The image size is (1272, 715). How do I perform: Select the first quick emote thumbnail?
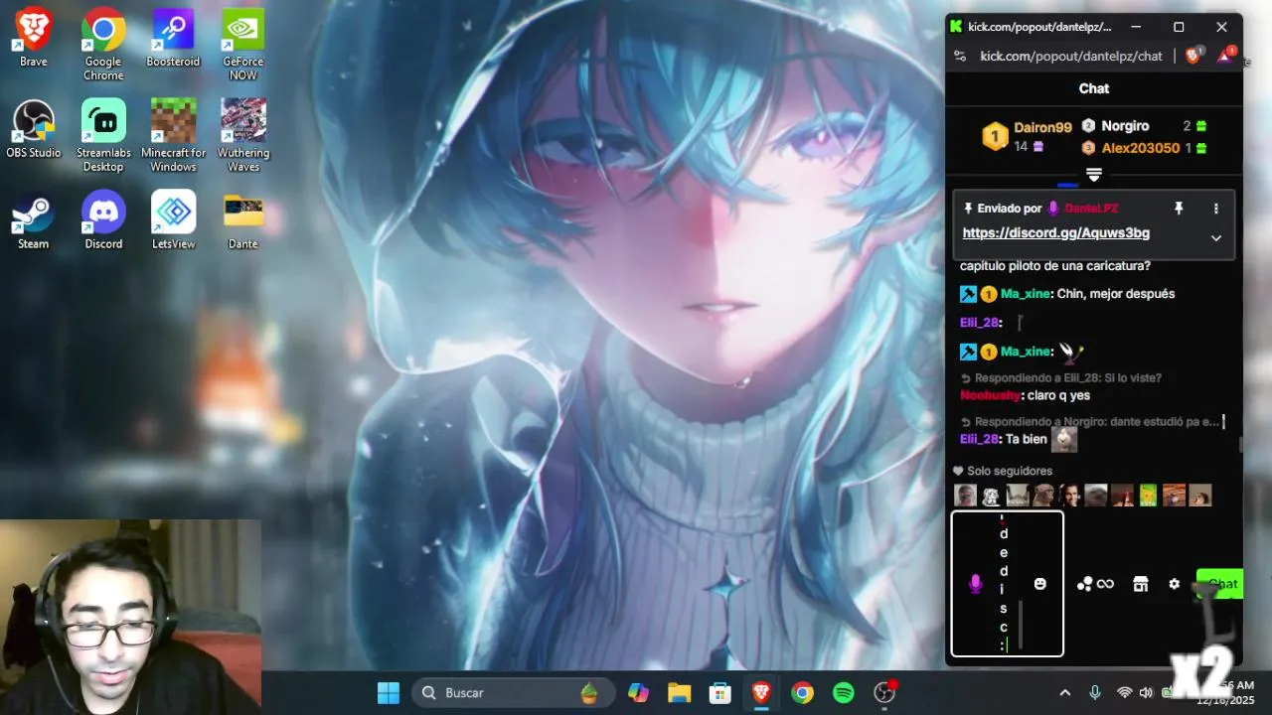(965, 495)
